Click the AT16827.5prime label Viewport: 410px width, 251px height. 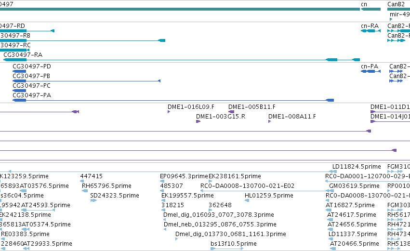[x=350, y=206]
